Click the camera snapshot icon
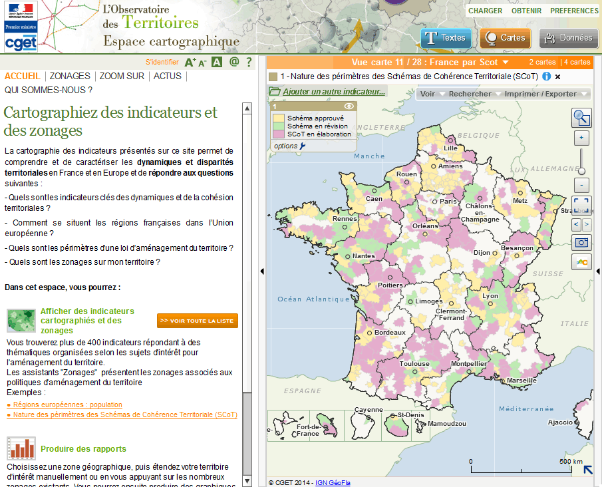This screenshot has height=487, width=602. tap(581, 243)
